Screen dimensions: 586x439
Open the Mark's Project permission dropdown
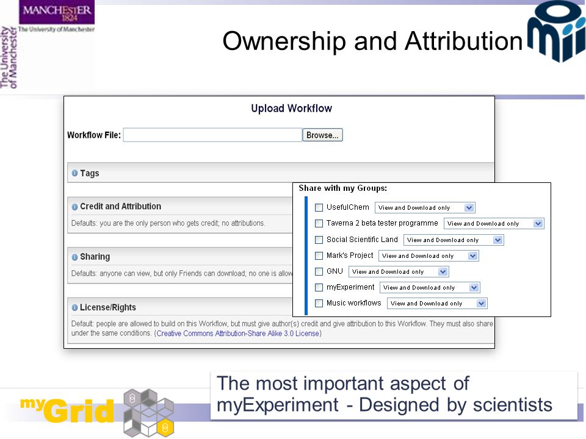pos(429,255)
